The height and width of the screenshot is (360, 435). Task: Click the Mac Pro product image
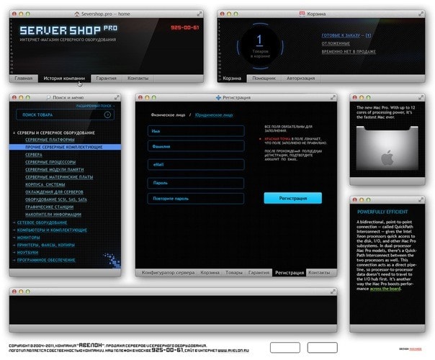[387, 148]
